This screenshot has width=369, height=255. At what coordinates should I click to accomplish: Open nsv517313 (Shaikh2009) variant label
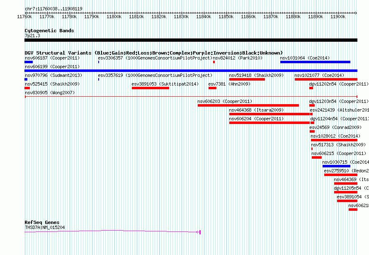(x=338, y=145)
